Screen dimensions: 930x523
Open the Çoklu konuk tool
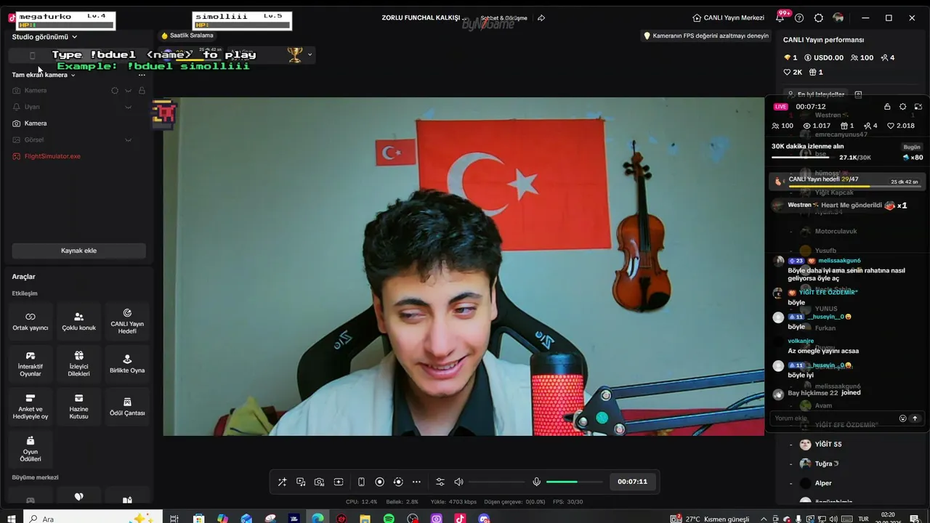point(78,322)
